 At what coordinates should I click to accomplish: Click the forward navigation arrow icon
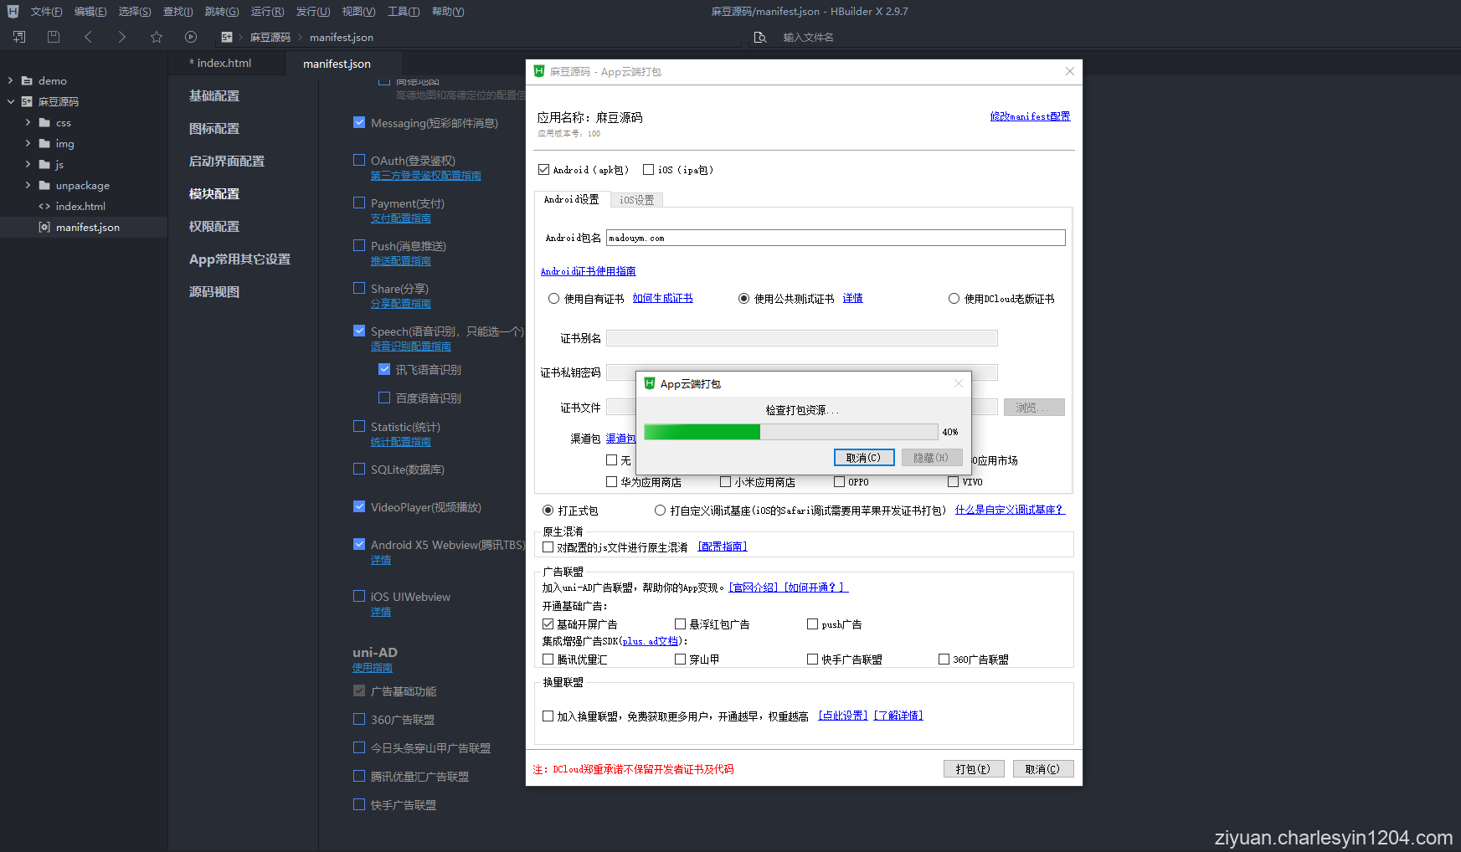point(121,37)
